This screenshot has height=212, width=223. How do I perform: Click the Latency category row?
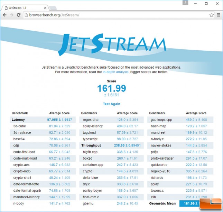pyautogui.click(x=43, y=120)
